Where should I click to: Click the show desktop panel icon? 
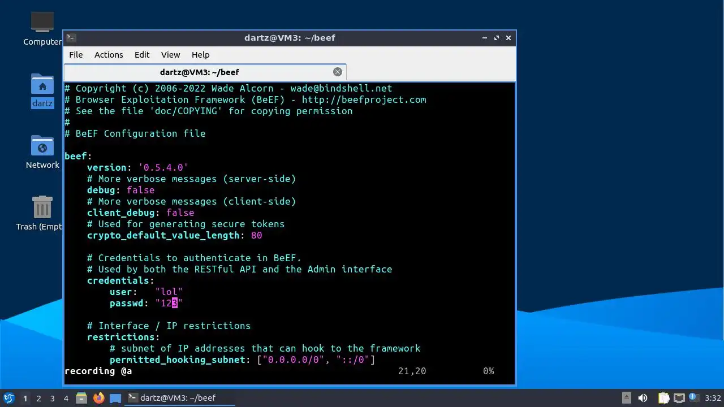point(115,398)
